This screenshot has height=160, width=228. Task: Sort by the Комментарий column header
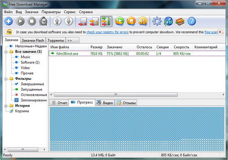coord(209,47)
